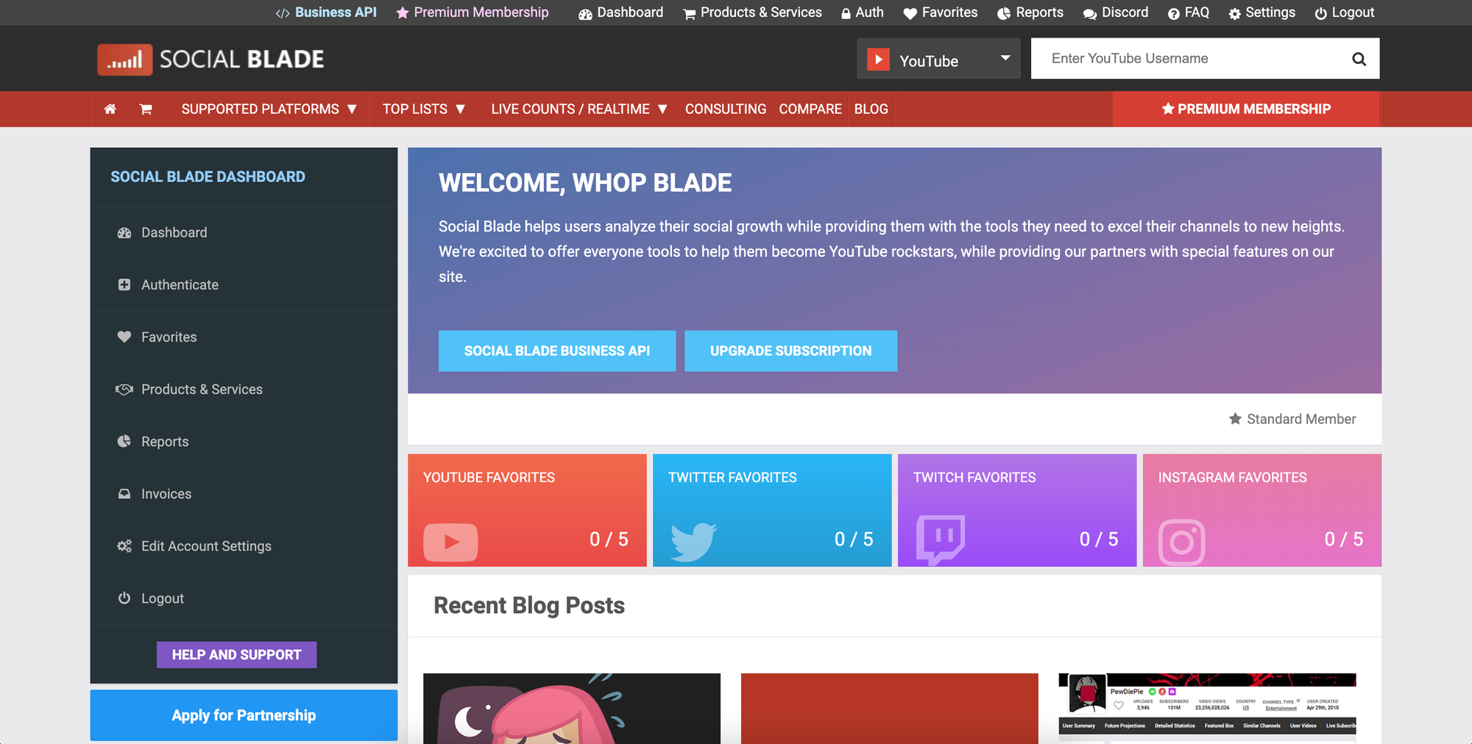Open the Top Lists dropdown
Viewport: 1472px width, 744px height.
pyautogui.click(x=423, y=109)
